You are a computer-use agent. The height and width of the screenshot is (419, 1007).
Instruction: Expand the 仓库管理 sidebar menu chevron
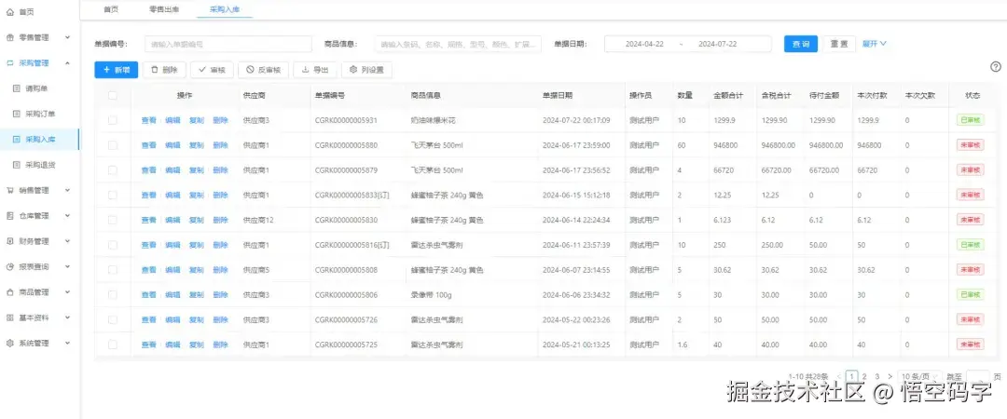[67, 216]
